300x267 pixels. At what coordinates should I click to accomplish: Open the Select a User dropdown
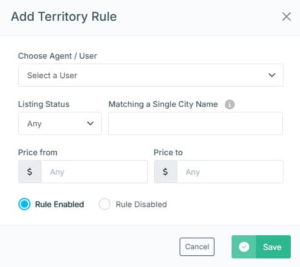tap(151, 75)
